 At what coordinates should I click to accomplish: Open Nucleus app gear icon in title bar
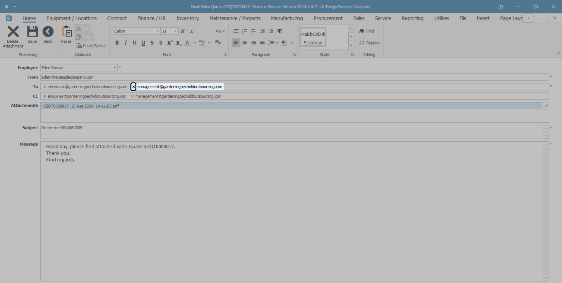pyautogui.click(x=6, y=6)
